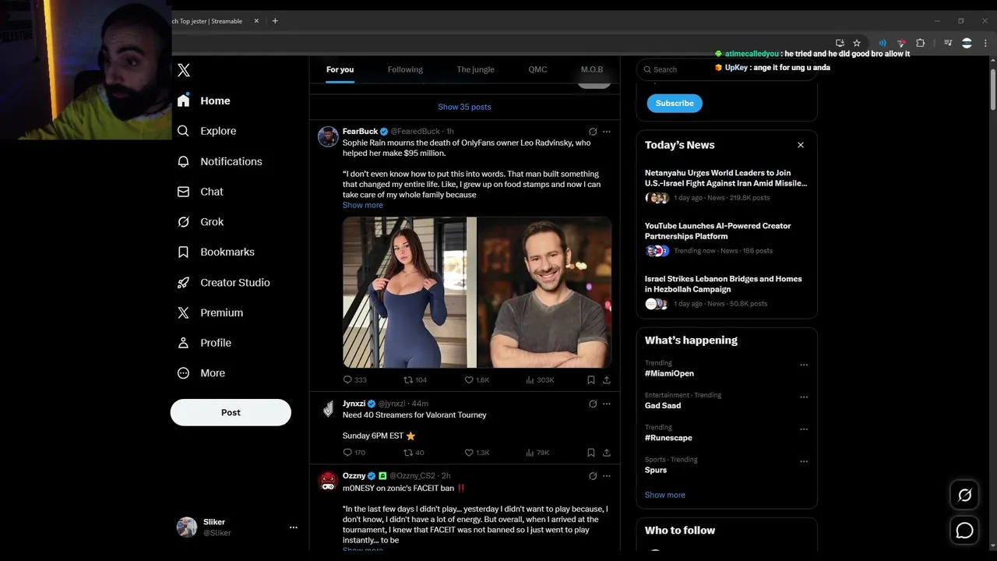Click Sliker profile avatar at bottom
The height and width of the screenshot is (561, 997).
click(187, 527)
